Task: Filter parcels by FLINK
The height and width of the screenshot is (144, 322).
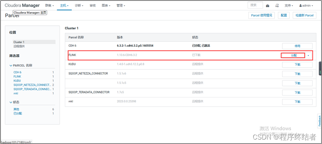Action: (x=17, y=76)
